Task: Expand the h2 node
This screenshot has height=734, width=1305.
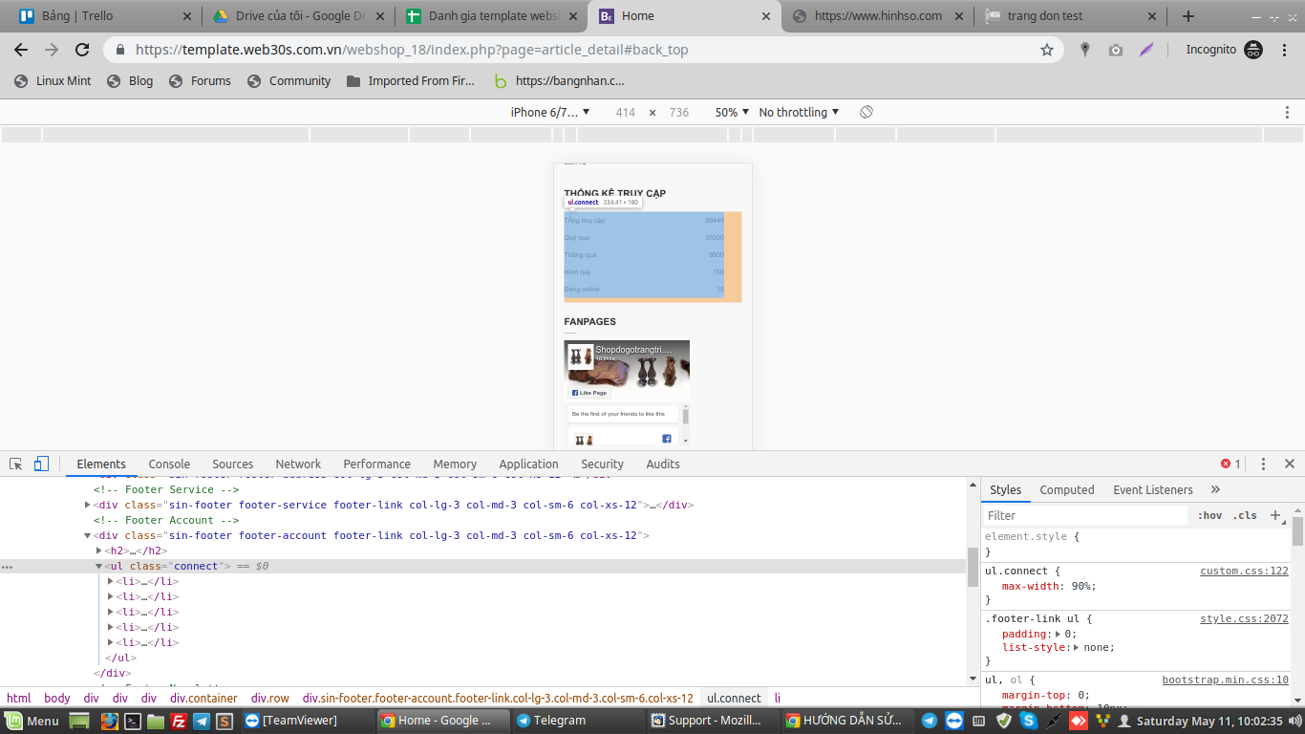Action: tap(98, 550)
